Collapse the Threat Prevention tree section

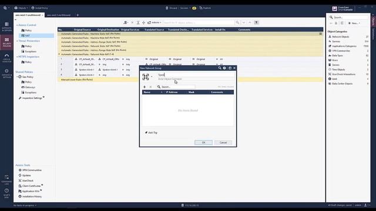[x=17, y=41]
